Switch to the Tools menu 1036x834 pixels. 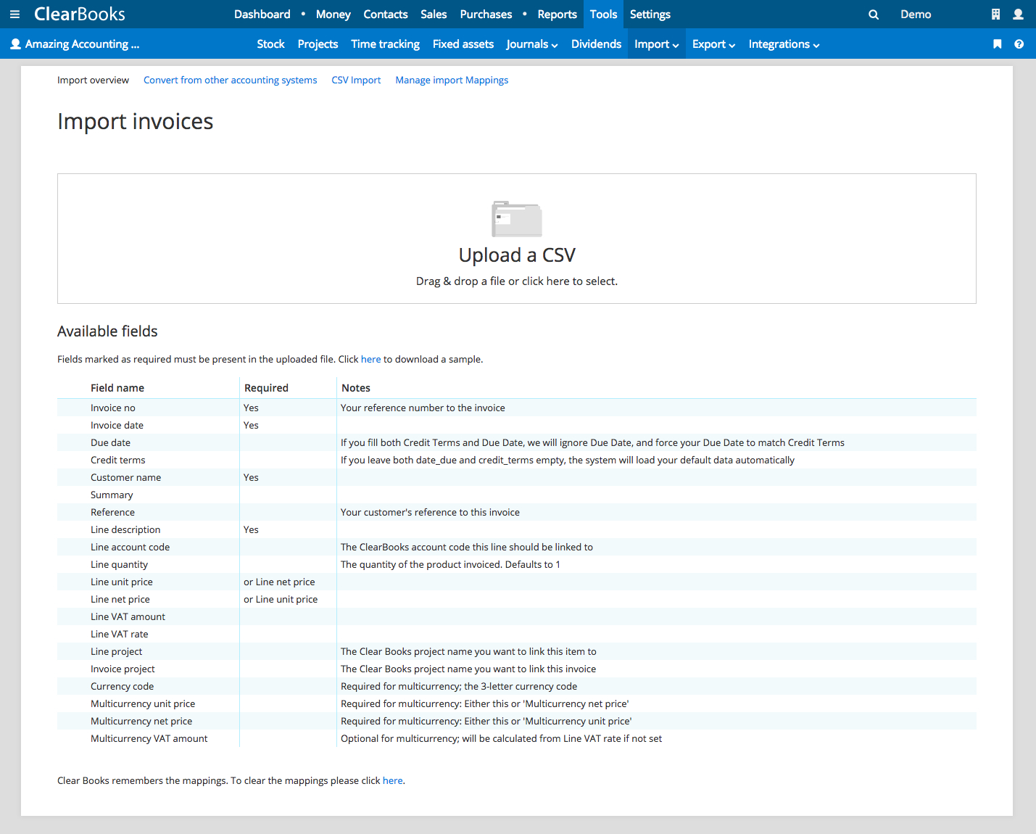point(603,14)
